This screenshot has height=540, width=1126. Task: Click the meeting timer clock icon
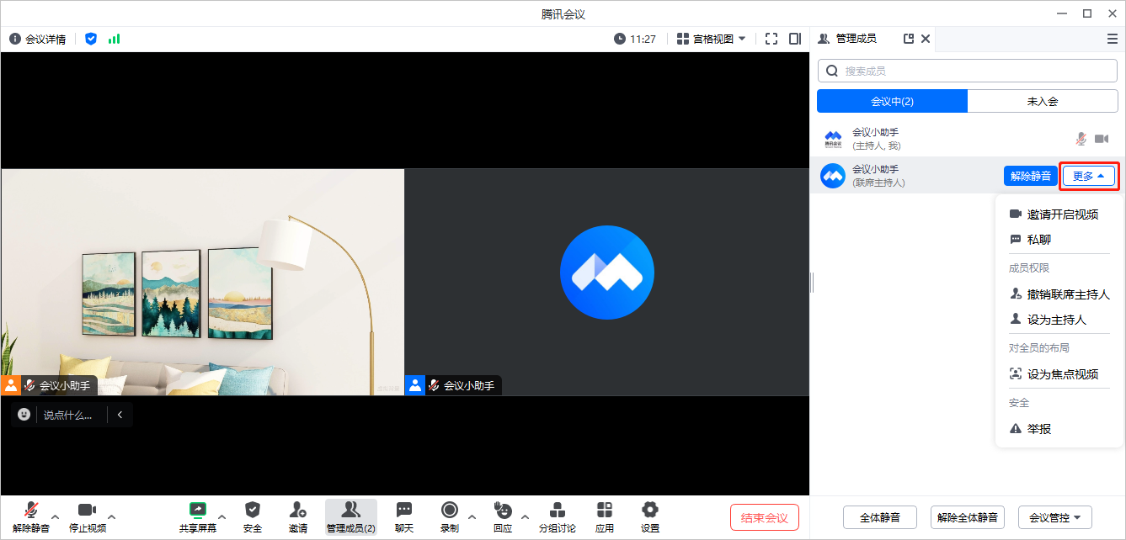(x=620, y=39)
